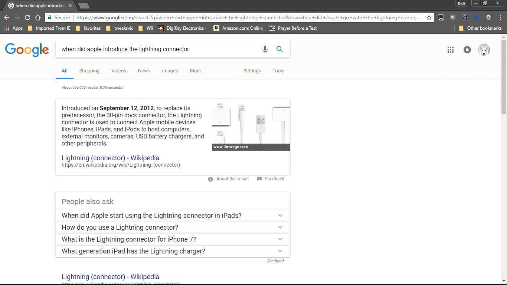Check Google notifications bell
Screen dimensions: 507x285
[467, 50]
